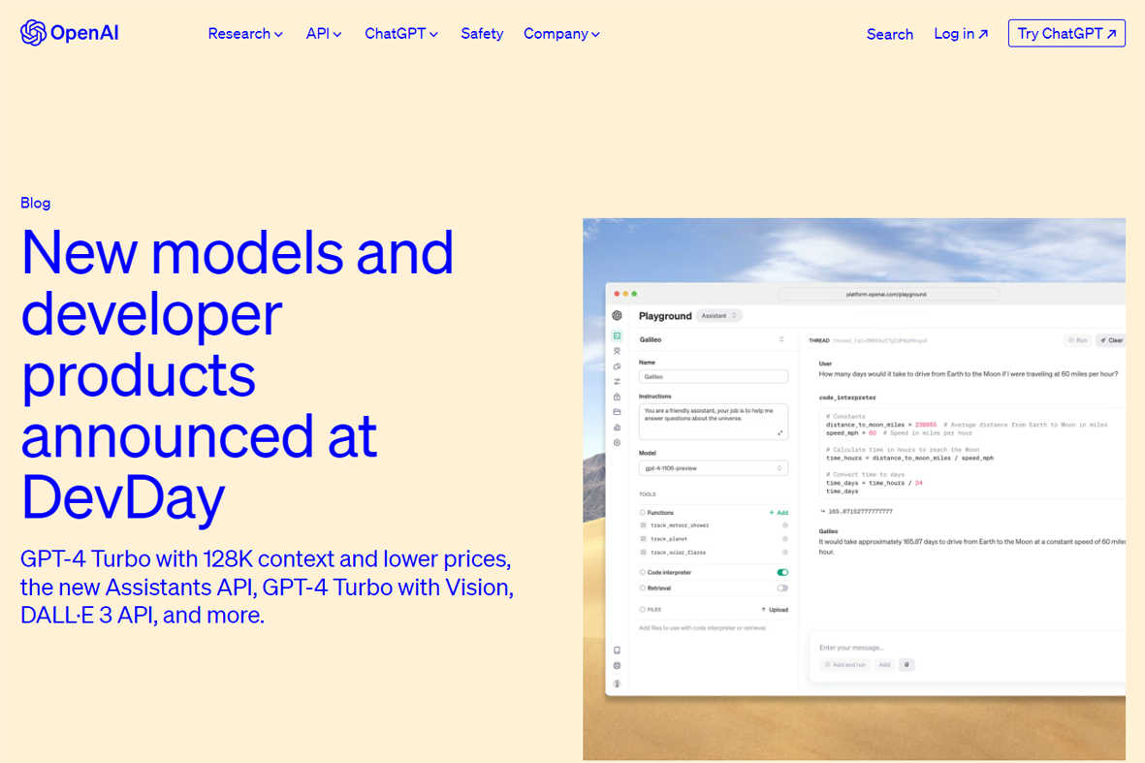Viewport: 1145px width, 763px height.
Task: Enable the Retrieval toggle
Action: (781, 588)
